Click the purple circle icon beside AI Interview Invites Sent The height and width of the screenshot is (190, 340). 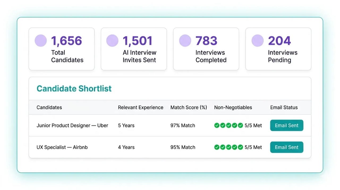[x=112, y=41]
